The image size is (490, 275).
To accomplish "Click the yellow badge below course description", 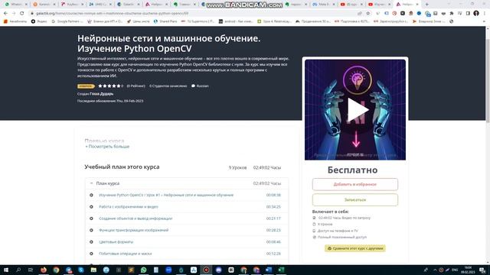I will [x=86, y=86].
